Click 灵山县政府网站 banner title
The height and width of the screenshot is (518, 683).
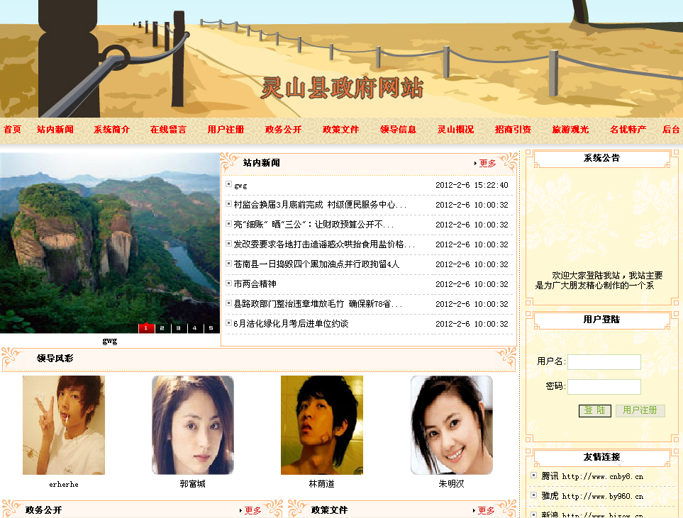pyautogui.click(x=343, y=88)
